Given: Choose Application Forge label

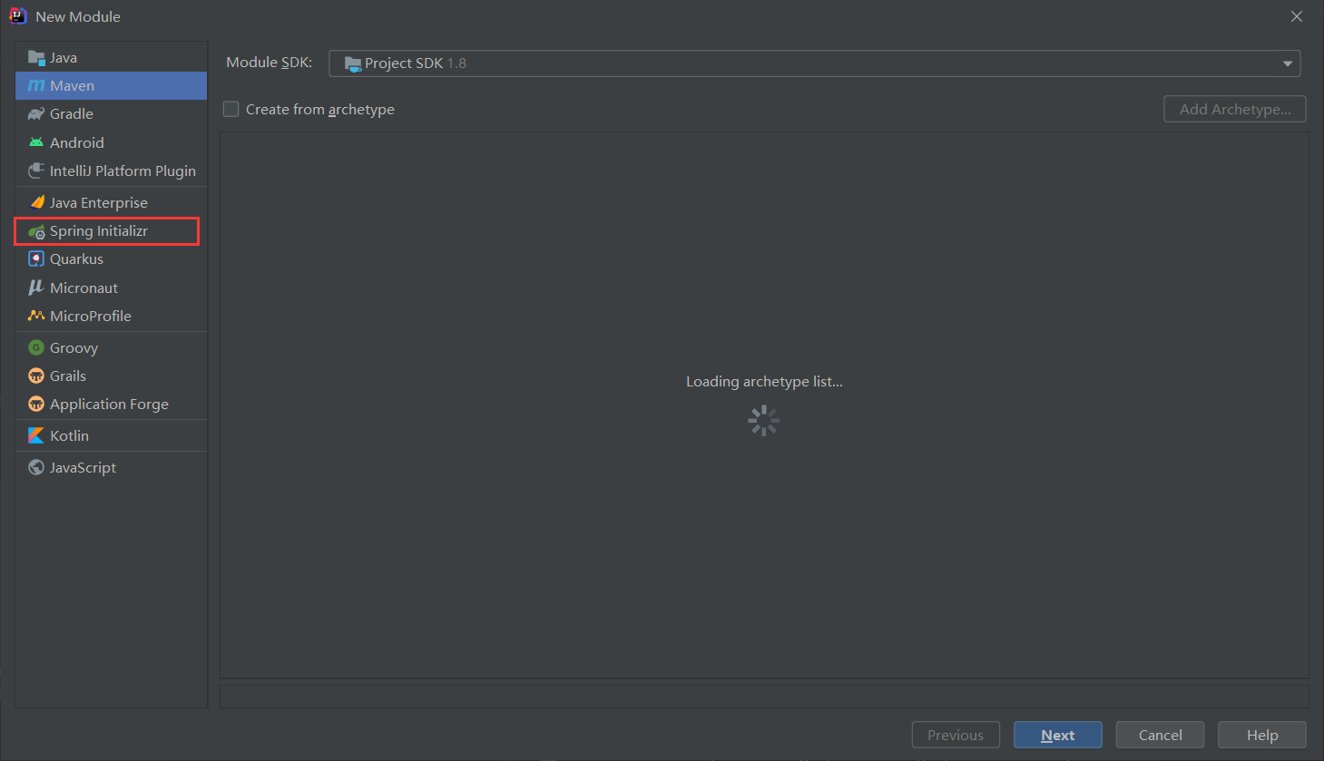Looking at the screenshot, I should click(x=109, y=404).
